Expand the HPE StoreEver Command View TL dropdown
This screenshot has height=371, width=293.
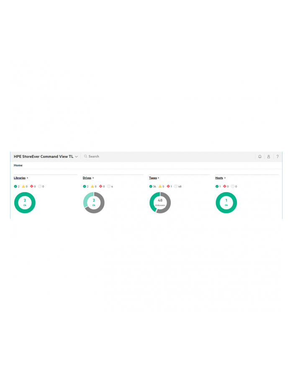pos(76,157)
